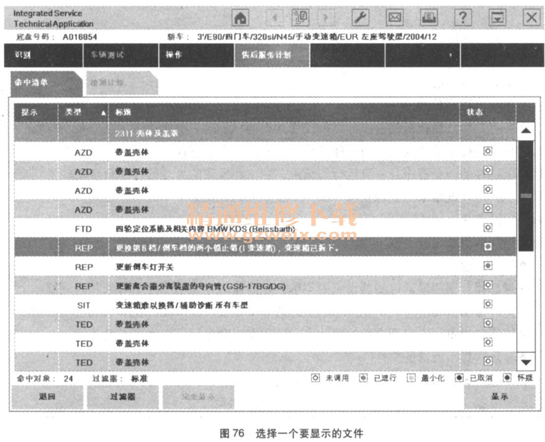Viewport: 545px width, 442px height.
Task: Click the vertical scrollbar thumb
Action: point(526,196)
